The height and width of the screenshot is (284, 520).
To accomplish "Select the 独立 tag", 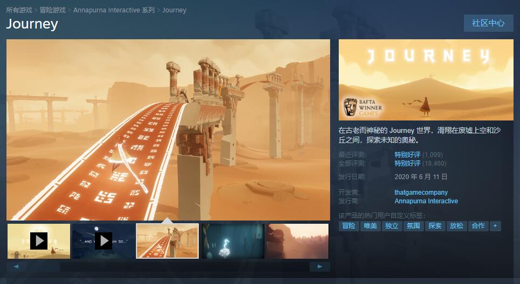I will pyautogui.click(x=392, y=226).
